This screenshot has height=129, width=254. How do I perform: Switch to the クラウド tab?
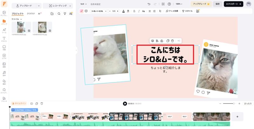[x=31, y=14]
